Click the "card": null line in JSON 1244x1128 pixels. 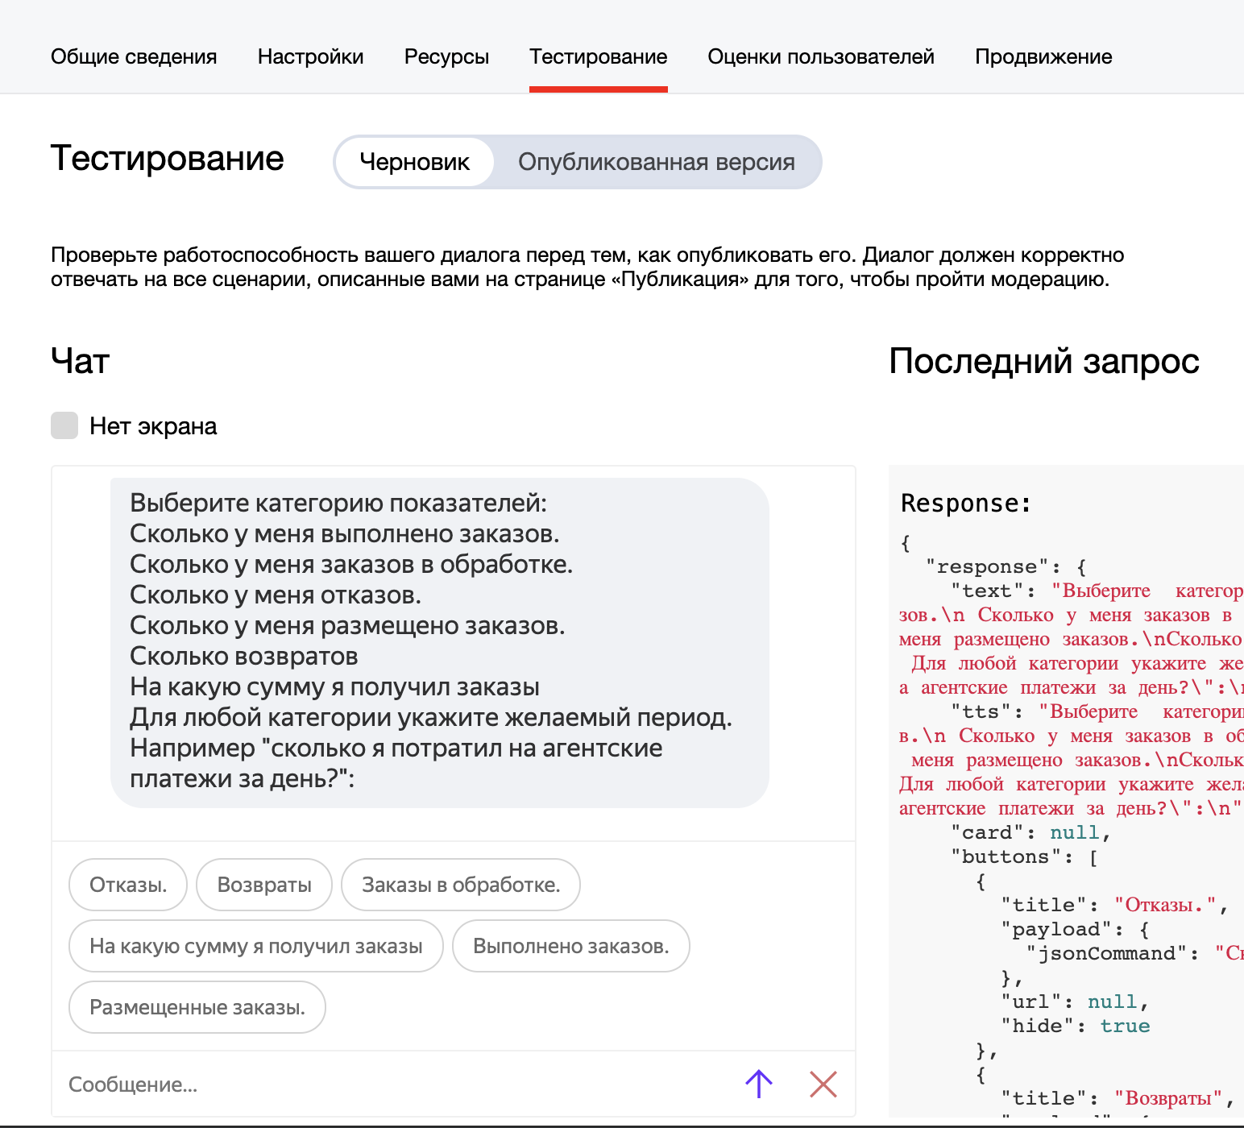pyautogui.click(x=1030, y=832)
